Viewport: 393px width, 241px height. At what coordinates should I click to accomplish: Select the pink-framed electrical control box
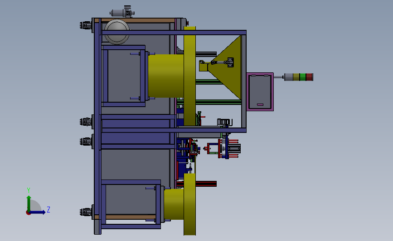click(x=260, y=92)
